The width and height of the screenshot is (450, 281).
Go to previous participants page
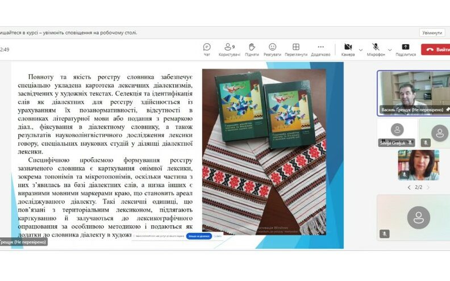pos(409,187)
